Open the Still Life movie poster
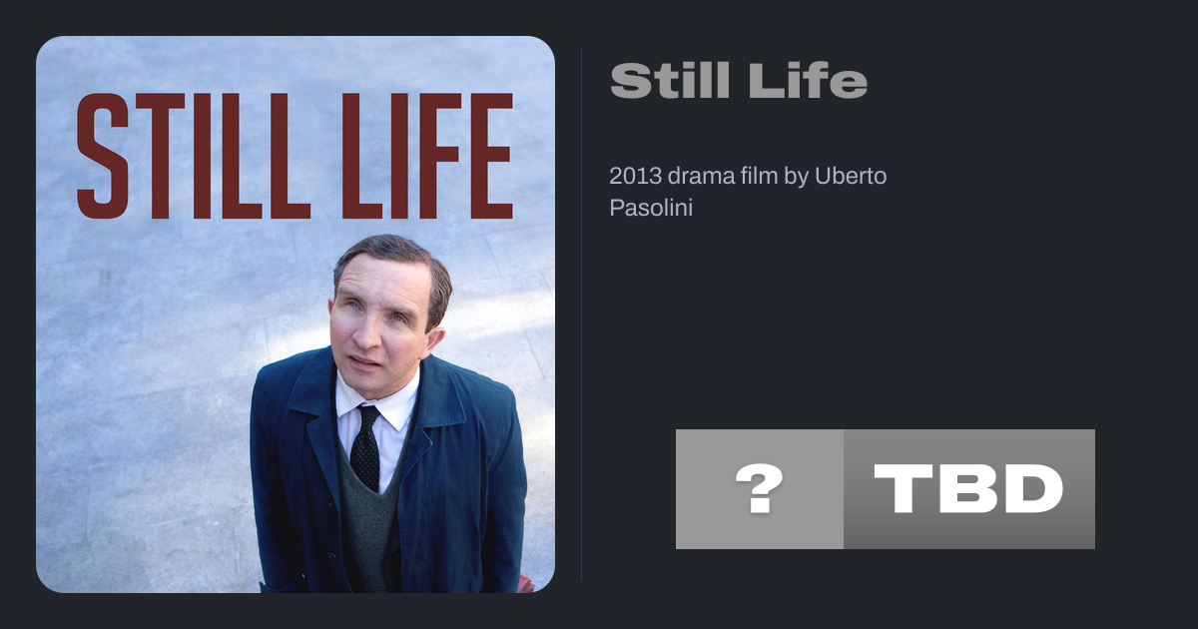The height and width of the screenshot is (629, 1198). point(296,314)
